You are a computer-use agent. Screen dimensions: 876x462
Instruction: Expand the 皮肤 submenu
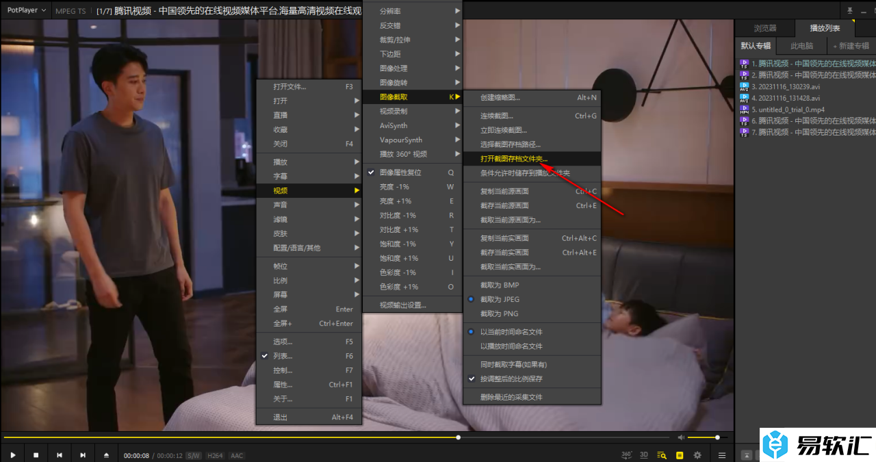(309, 233)
